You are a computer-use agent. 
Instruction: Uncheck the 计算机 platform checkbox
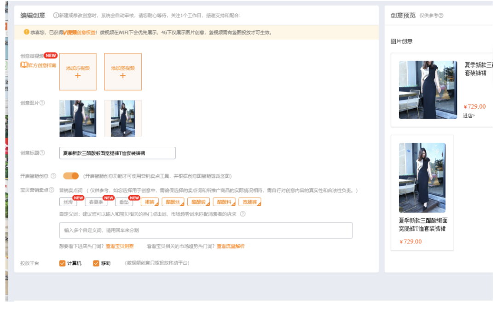coord(63,263)
